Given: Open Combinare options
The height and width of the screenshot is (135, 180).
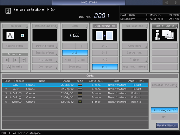Looking at the screenshot, I should click(135, 46).
